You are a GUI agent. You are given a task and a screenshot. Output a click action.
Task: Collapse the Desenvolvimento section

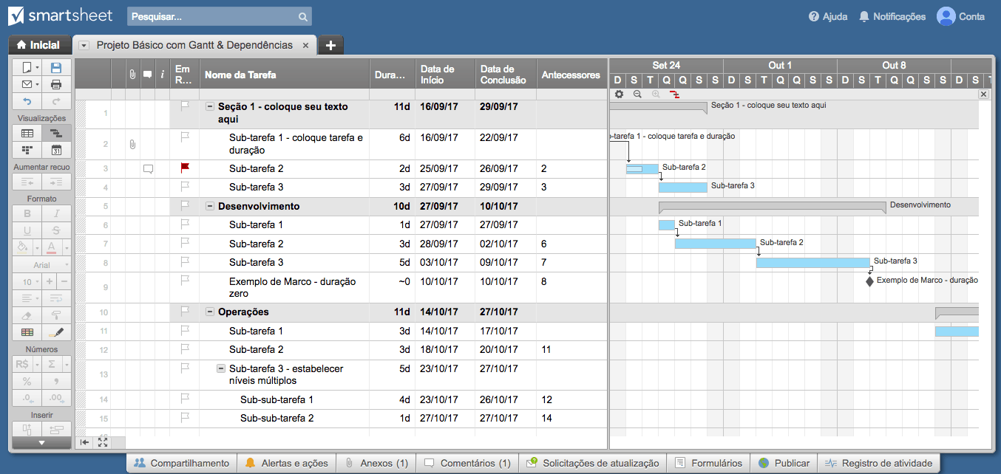210,207
